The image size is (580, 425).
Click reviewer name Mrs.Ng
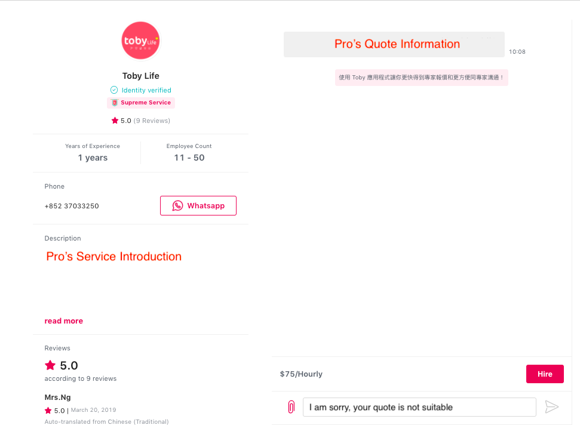(x=58, y=398)
